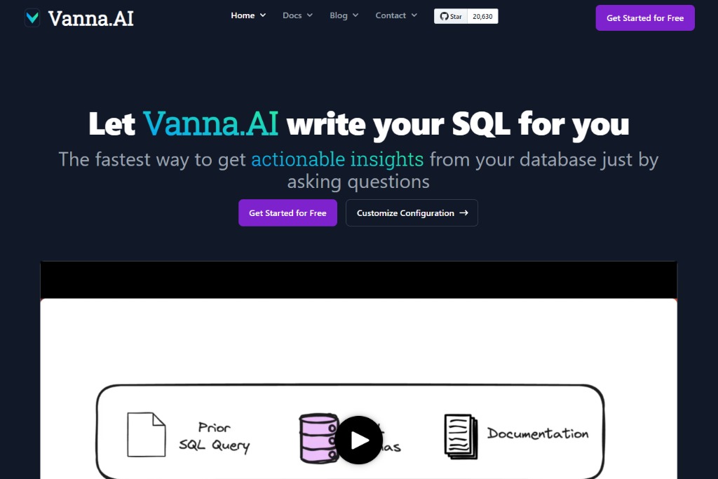
Task: Click the Vanna.AI wordmark in the header
Action: click(x=91, y=18)
